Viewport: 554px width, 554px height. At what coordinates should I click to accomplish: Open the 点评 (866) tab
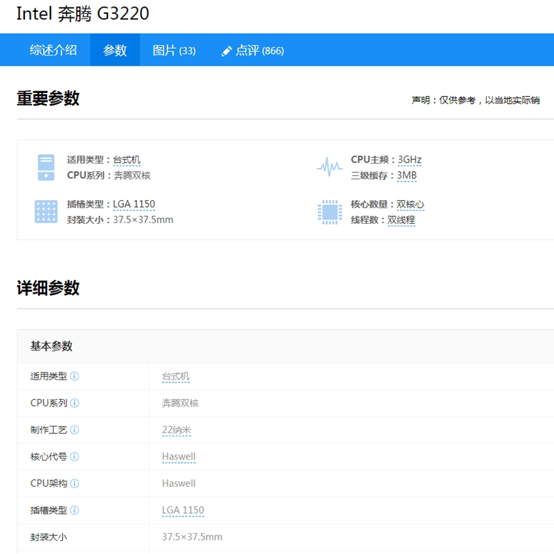tap(260, 51)
